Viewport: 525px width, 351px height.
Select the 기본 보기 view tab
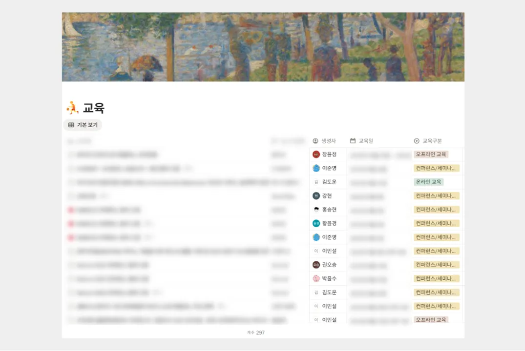[83, 125]
